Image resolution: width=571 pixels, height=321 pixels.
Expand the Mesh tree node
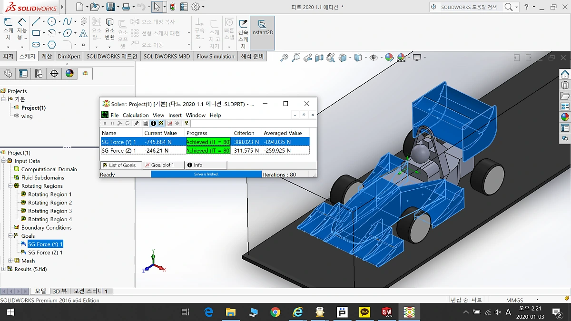[x=10, y=261]
